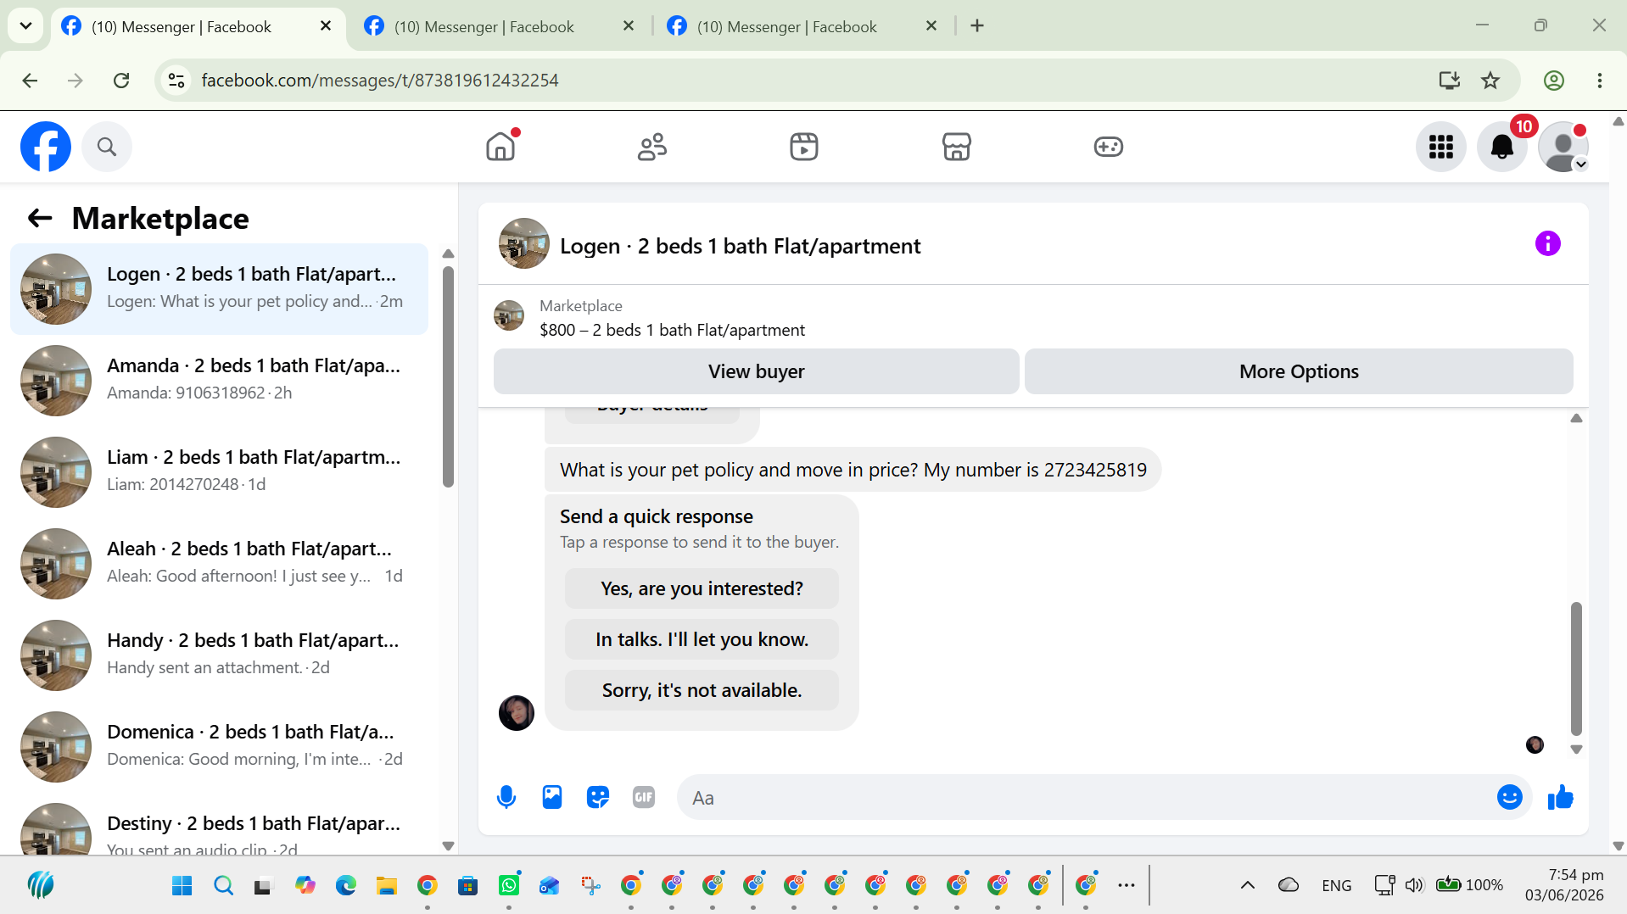
Task: Click Logen listing thumbnail in chat header
Action: tap(524, 244)
